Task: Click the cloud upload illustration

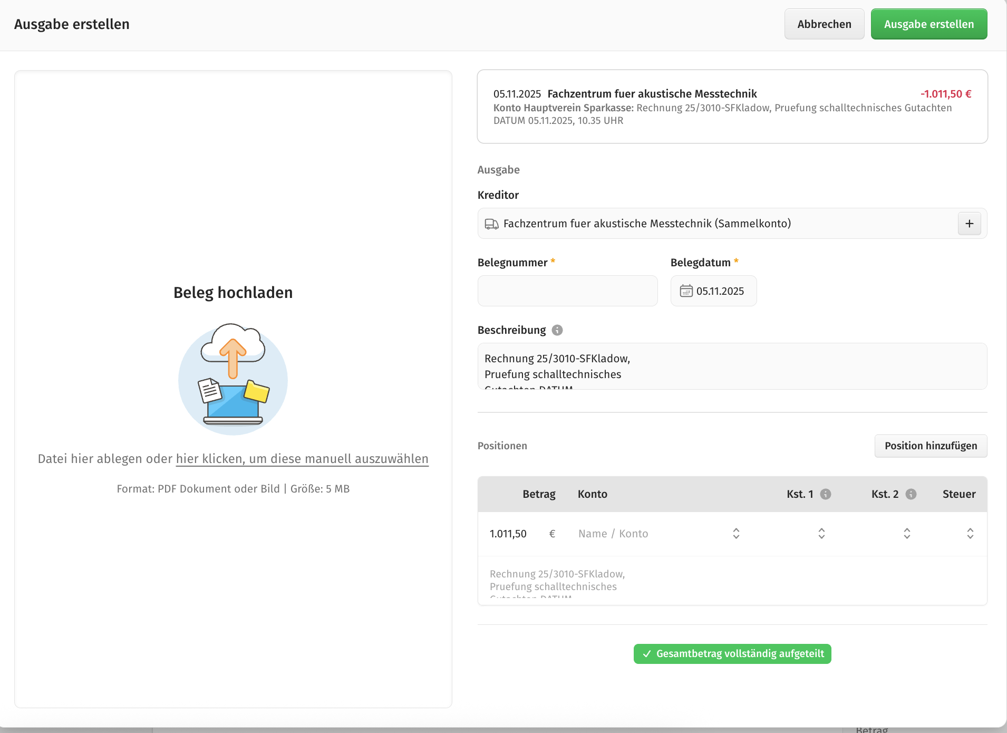Action: pyautogui.click(x=233, y=379)
